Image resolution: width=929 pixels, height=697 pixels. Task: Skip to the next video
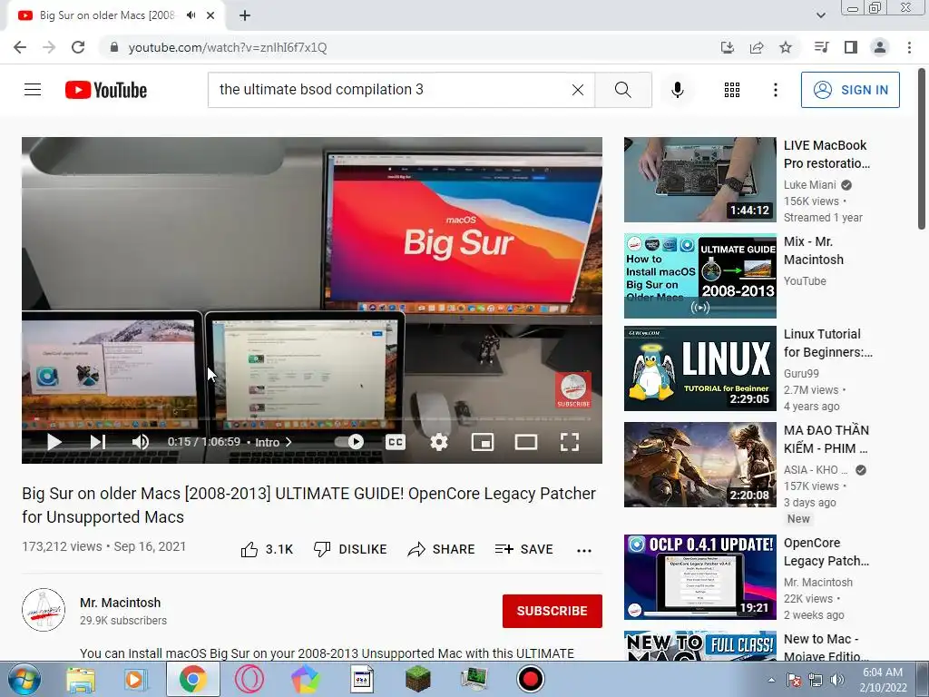pyautogui.click(x=97, y=442)
